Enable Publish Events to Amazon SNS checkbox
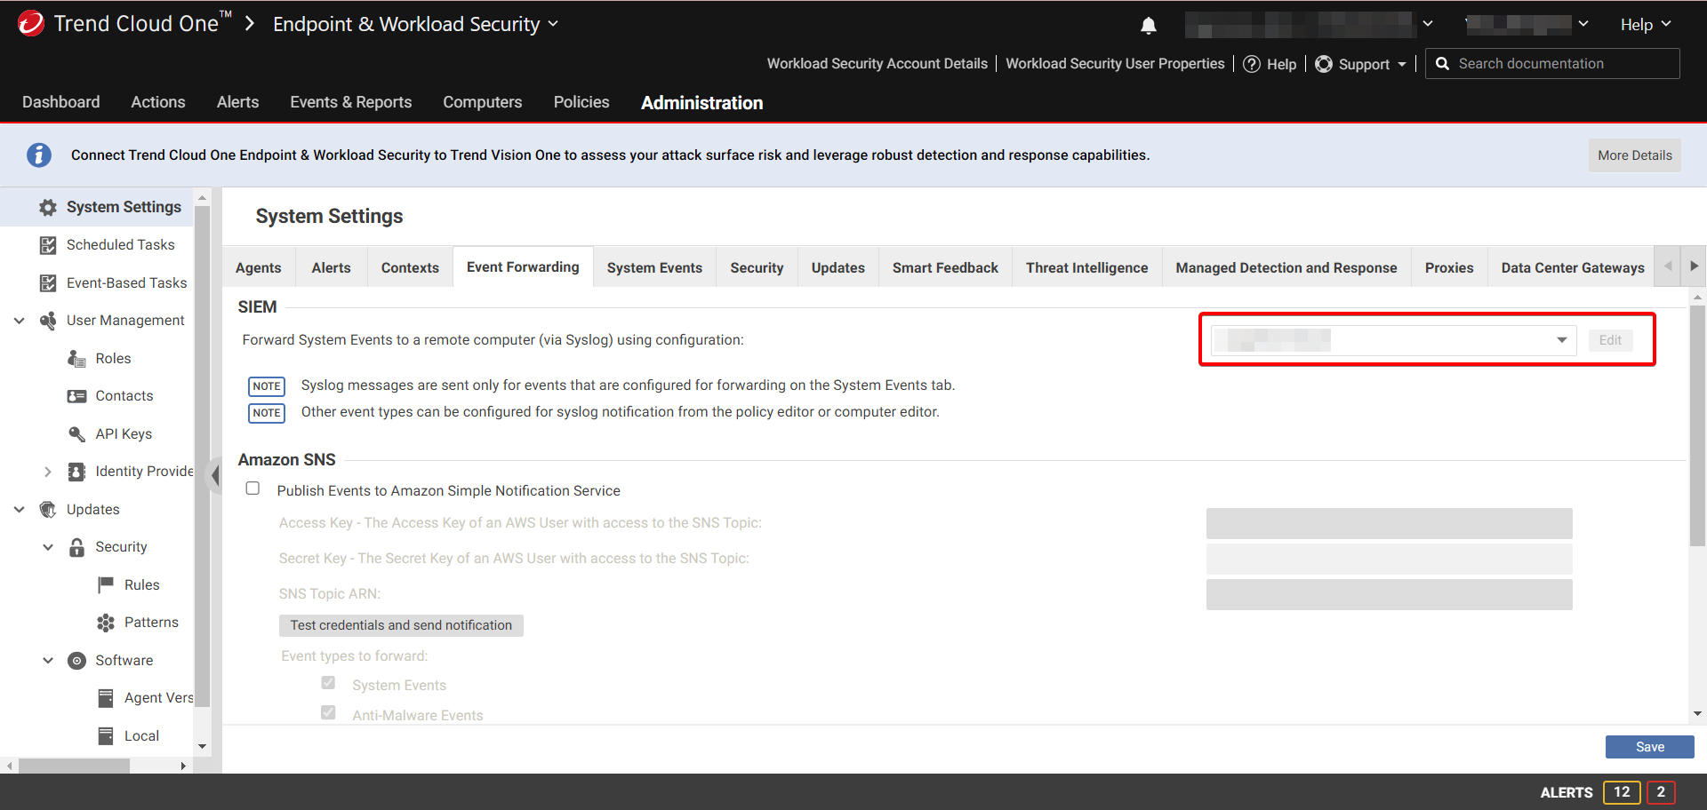 (x=253, y=488)
